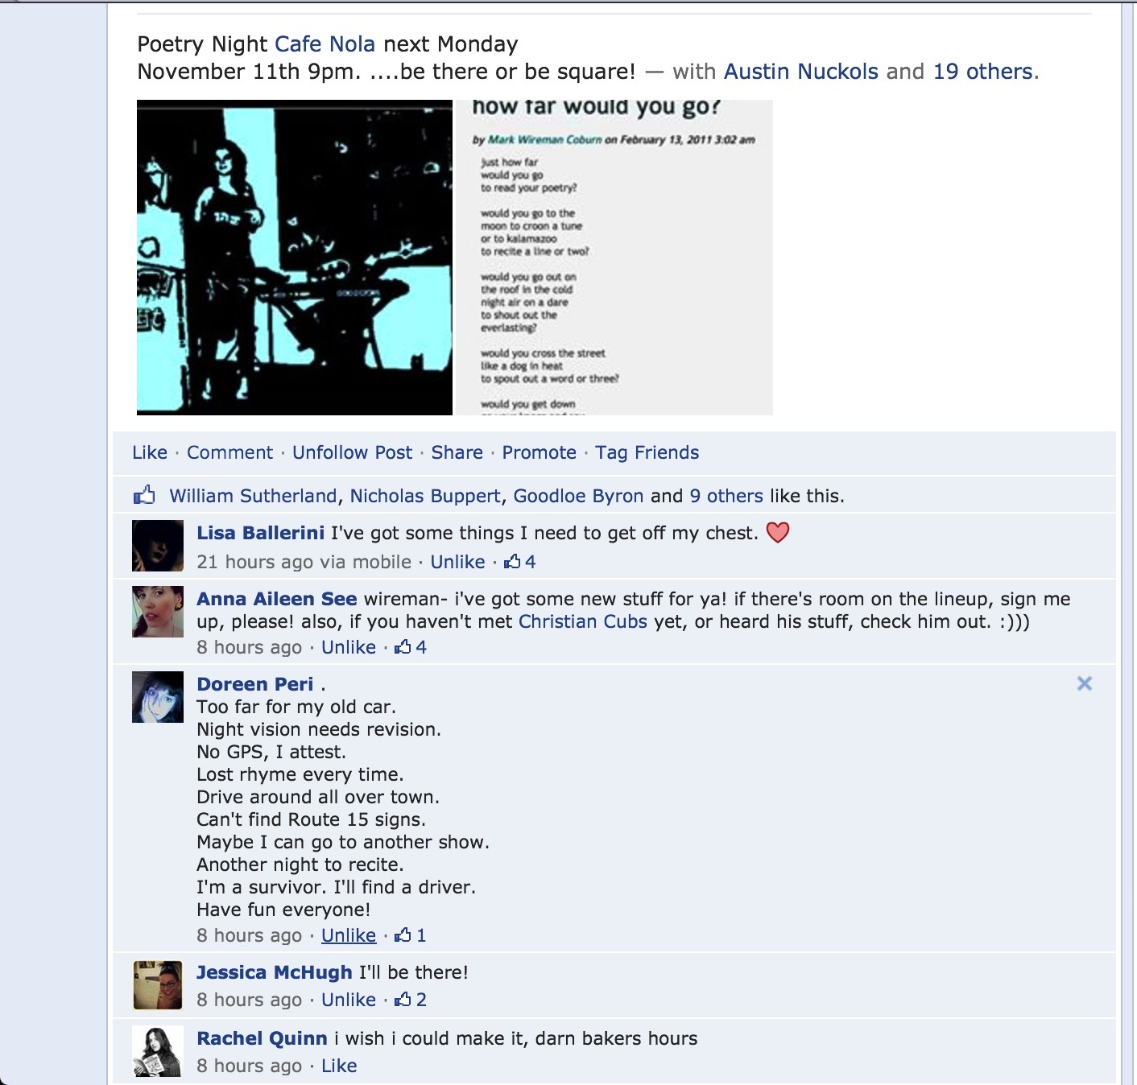This screenshot has width=1137, height=1085.
Task: Click the thumbs-up icon beside William Sutherland
Action: tap(144, 495)
